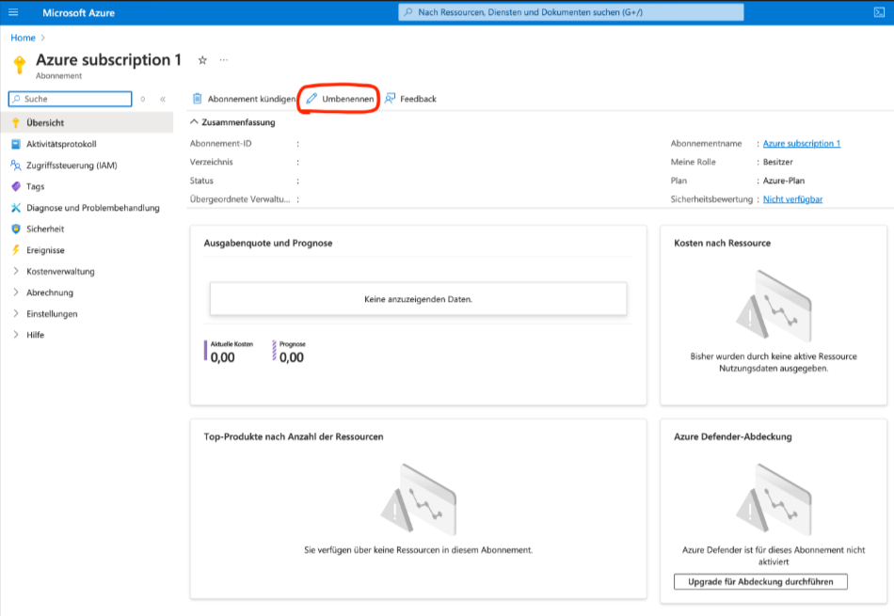This screenshot has height=616, width=894.
Task: Expand the Kostenverwaltung section
Action: point(16,272)
